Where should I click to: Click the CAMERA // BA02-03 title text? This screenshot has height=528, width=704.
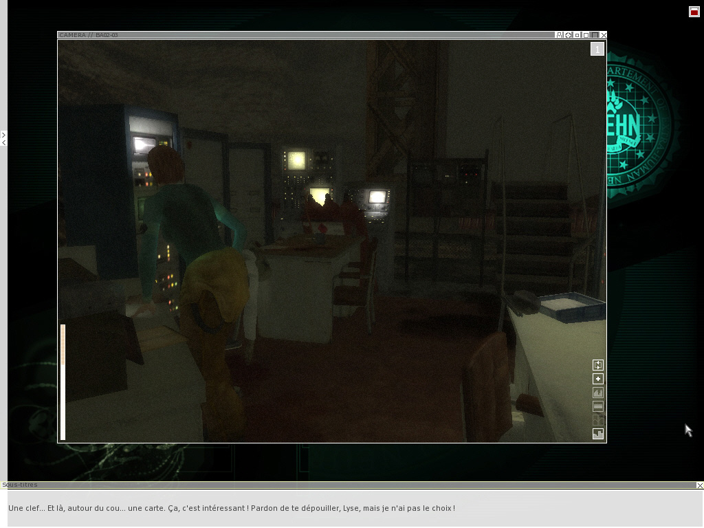point(89,35)
